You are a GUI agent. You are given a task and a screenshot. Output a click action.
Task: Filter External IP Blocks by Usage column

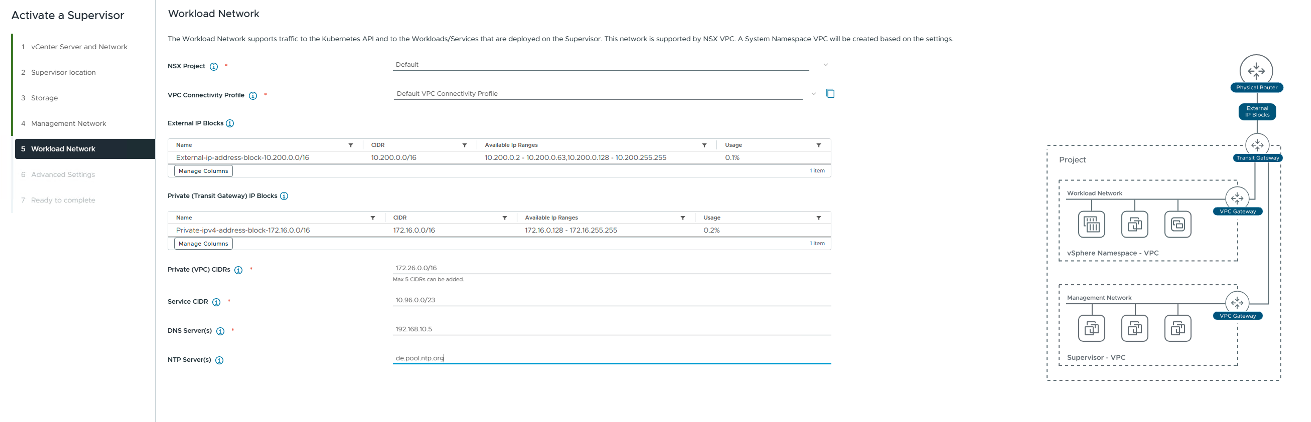tap(819, 145)
